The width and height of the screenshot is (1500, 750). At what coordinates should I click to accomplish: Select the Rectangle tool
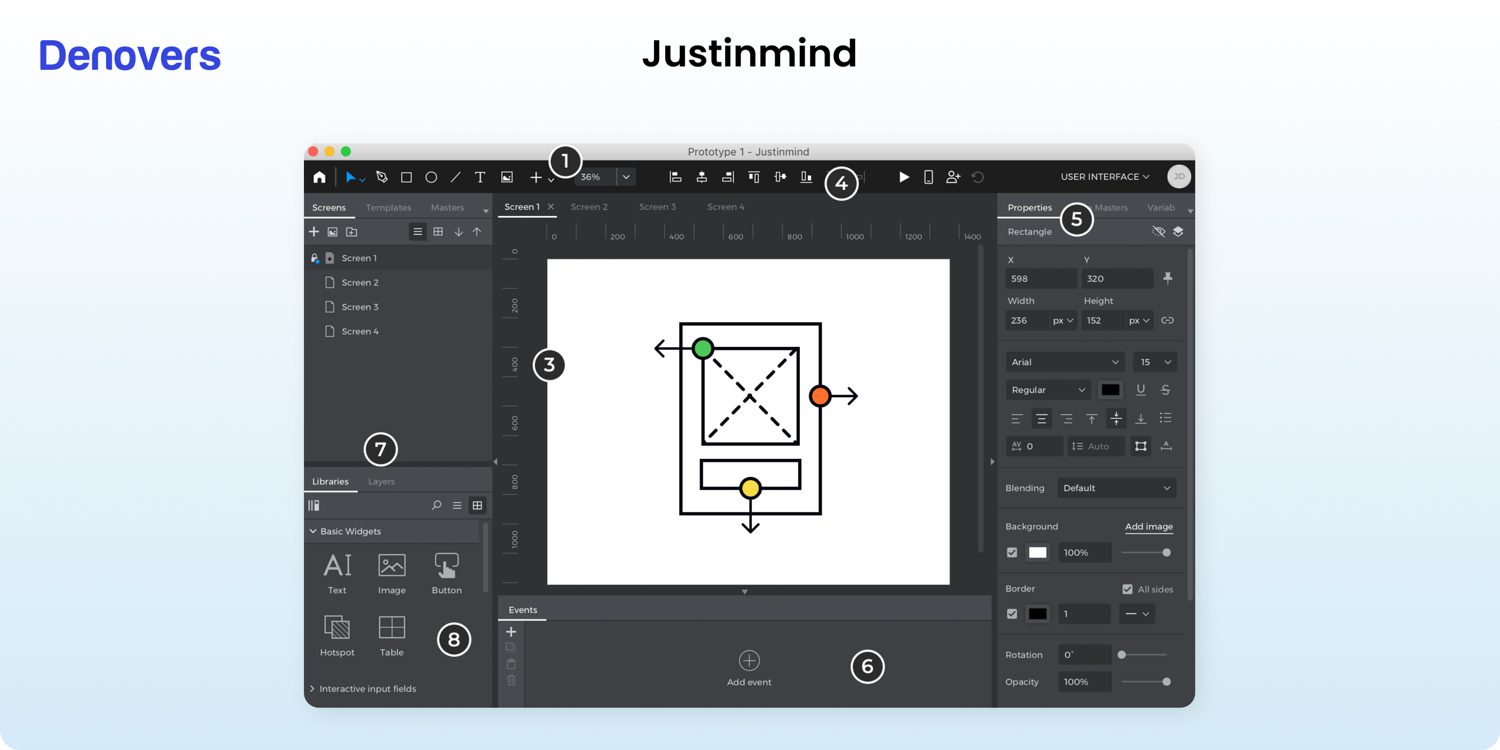(x=406, y=177)
